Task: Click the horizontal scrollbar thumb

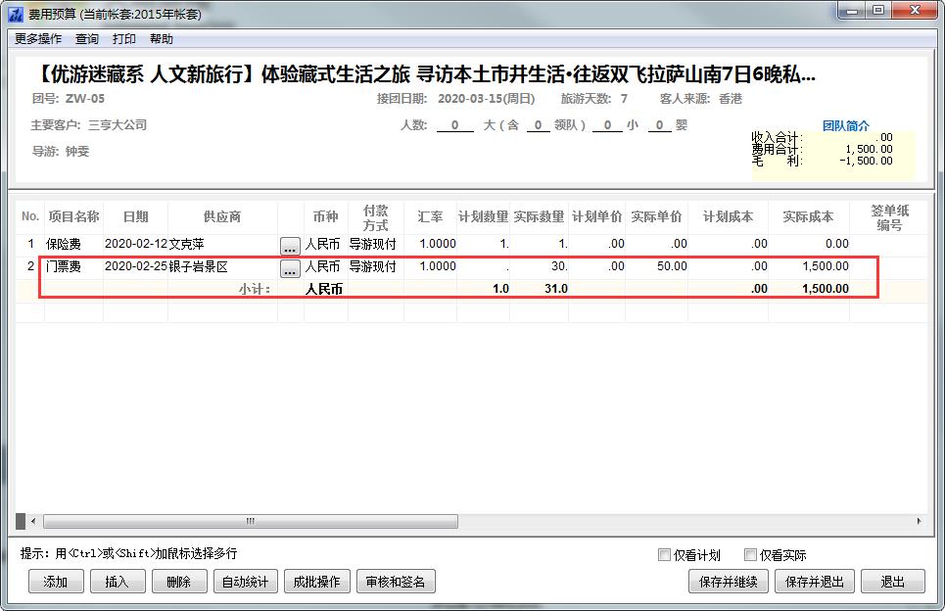Action: click(251, 522)
